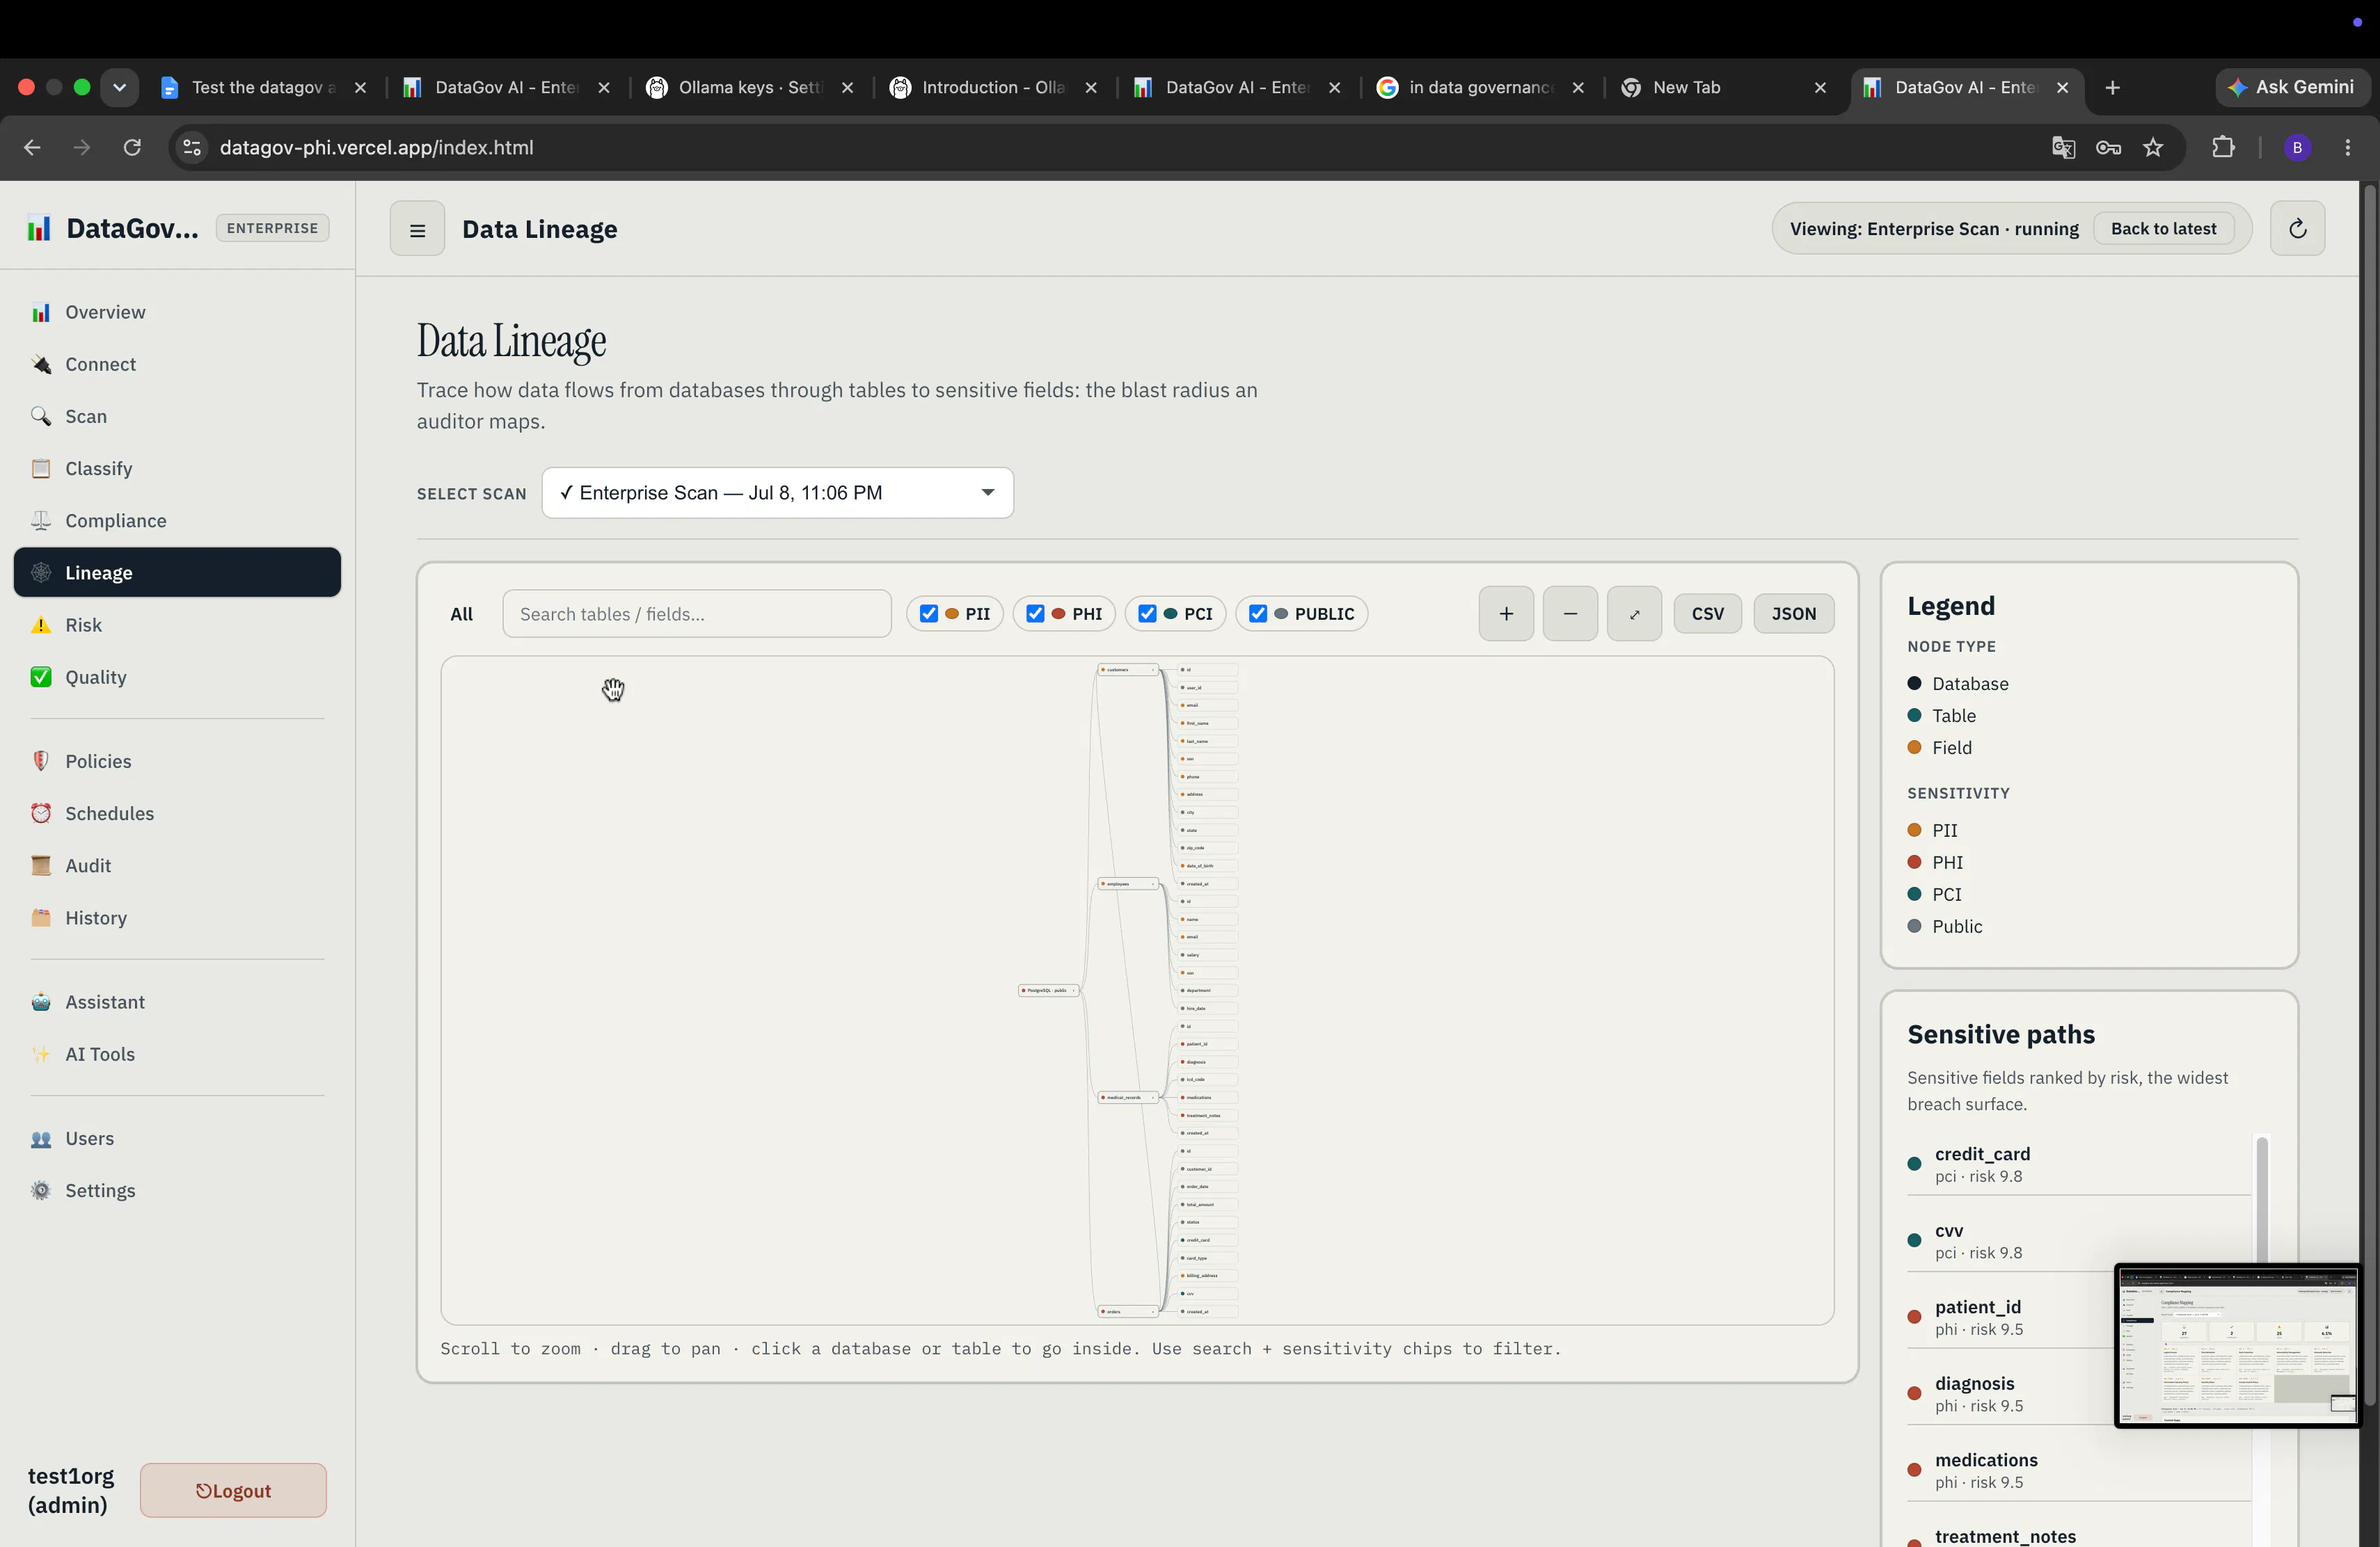Go to Connect in the sidebar
This screenshot has width=2380, height=1547.
(x=177, y=364)
